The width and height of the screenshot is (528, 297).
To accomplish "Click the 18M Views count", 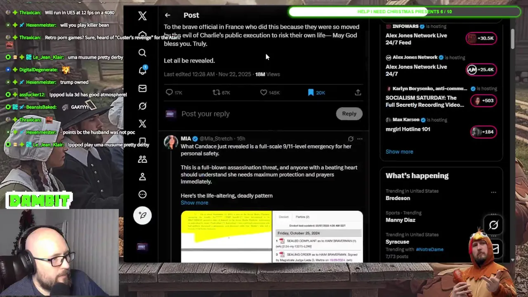I will coord(267,74).
